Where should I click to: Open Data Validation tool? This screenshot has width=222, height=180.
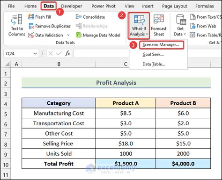pos(45,35)
